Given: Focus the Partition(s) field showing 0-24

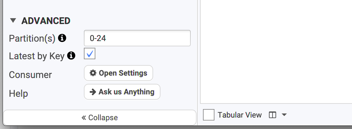Looking at the screenshot, I should click(137, 38).
